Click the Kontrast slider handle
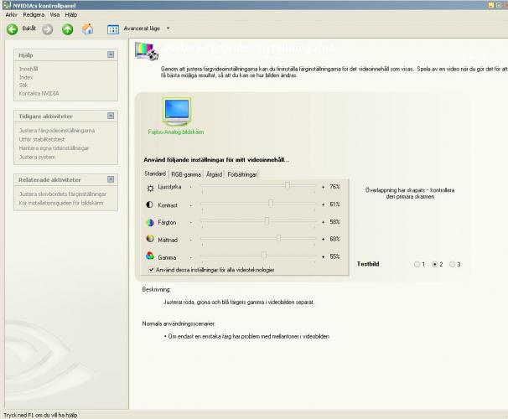Viewport: 508px width, 419px height. coord(271,204)
